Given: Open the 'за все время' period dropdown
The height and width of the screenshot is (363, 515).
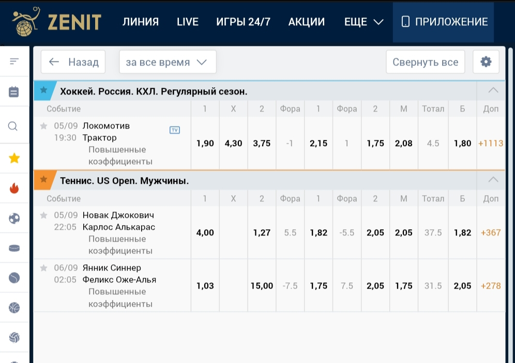Looking at the screenshot, I should pos(167,62).
